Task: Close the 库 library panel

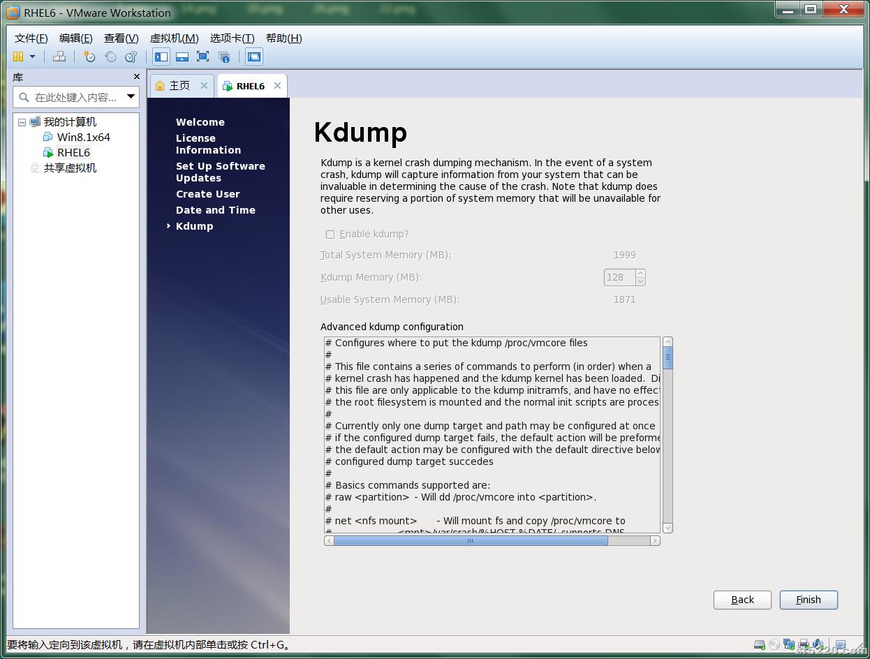Action: click(x=136, y=77)
